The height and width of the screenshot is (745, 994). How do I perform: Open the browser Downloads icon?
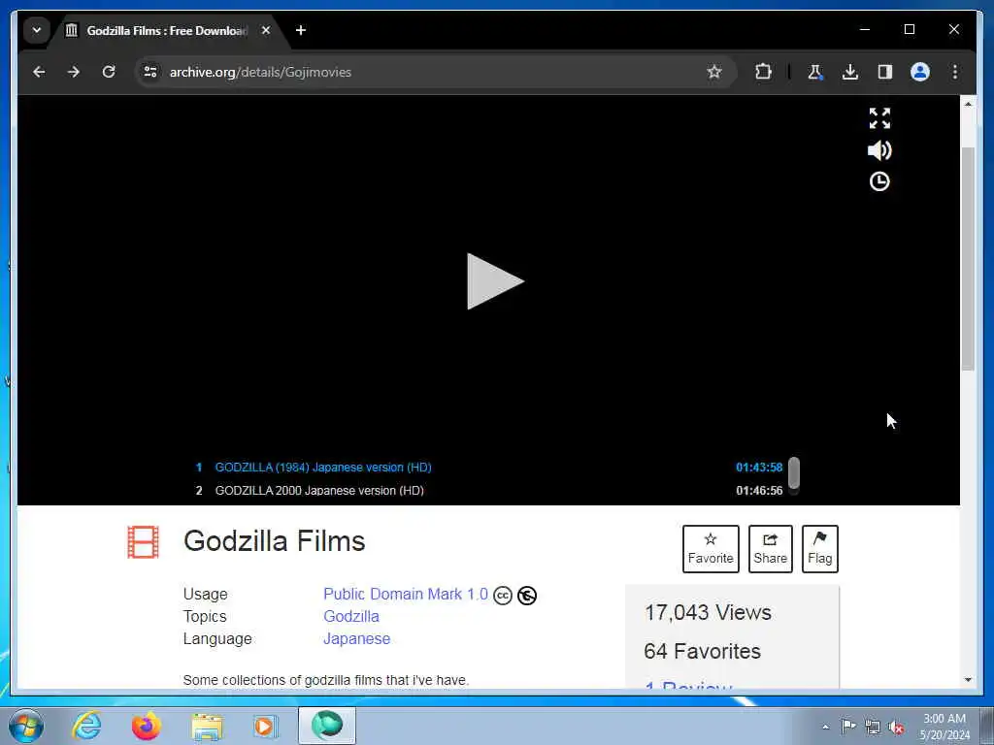coord(850,72)
